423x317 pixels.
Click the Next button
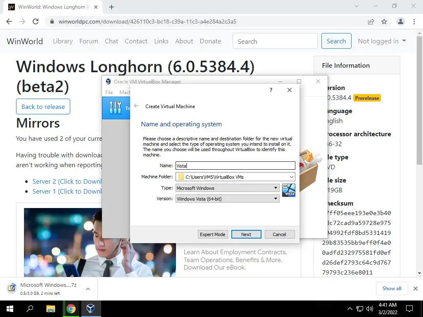point(246,234)
